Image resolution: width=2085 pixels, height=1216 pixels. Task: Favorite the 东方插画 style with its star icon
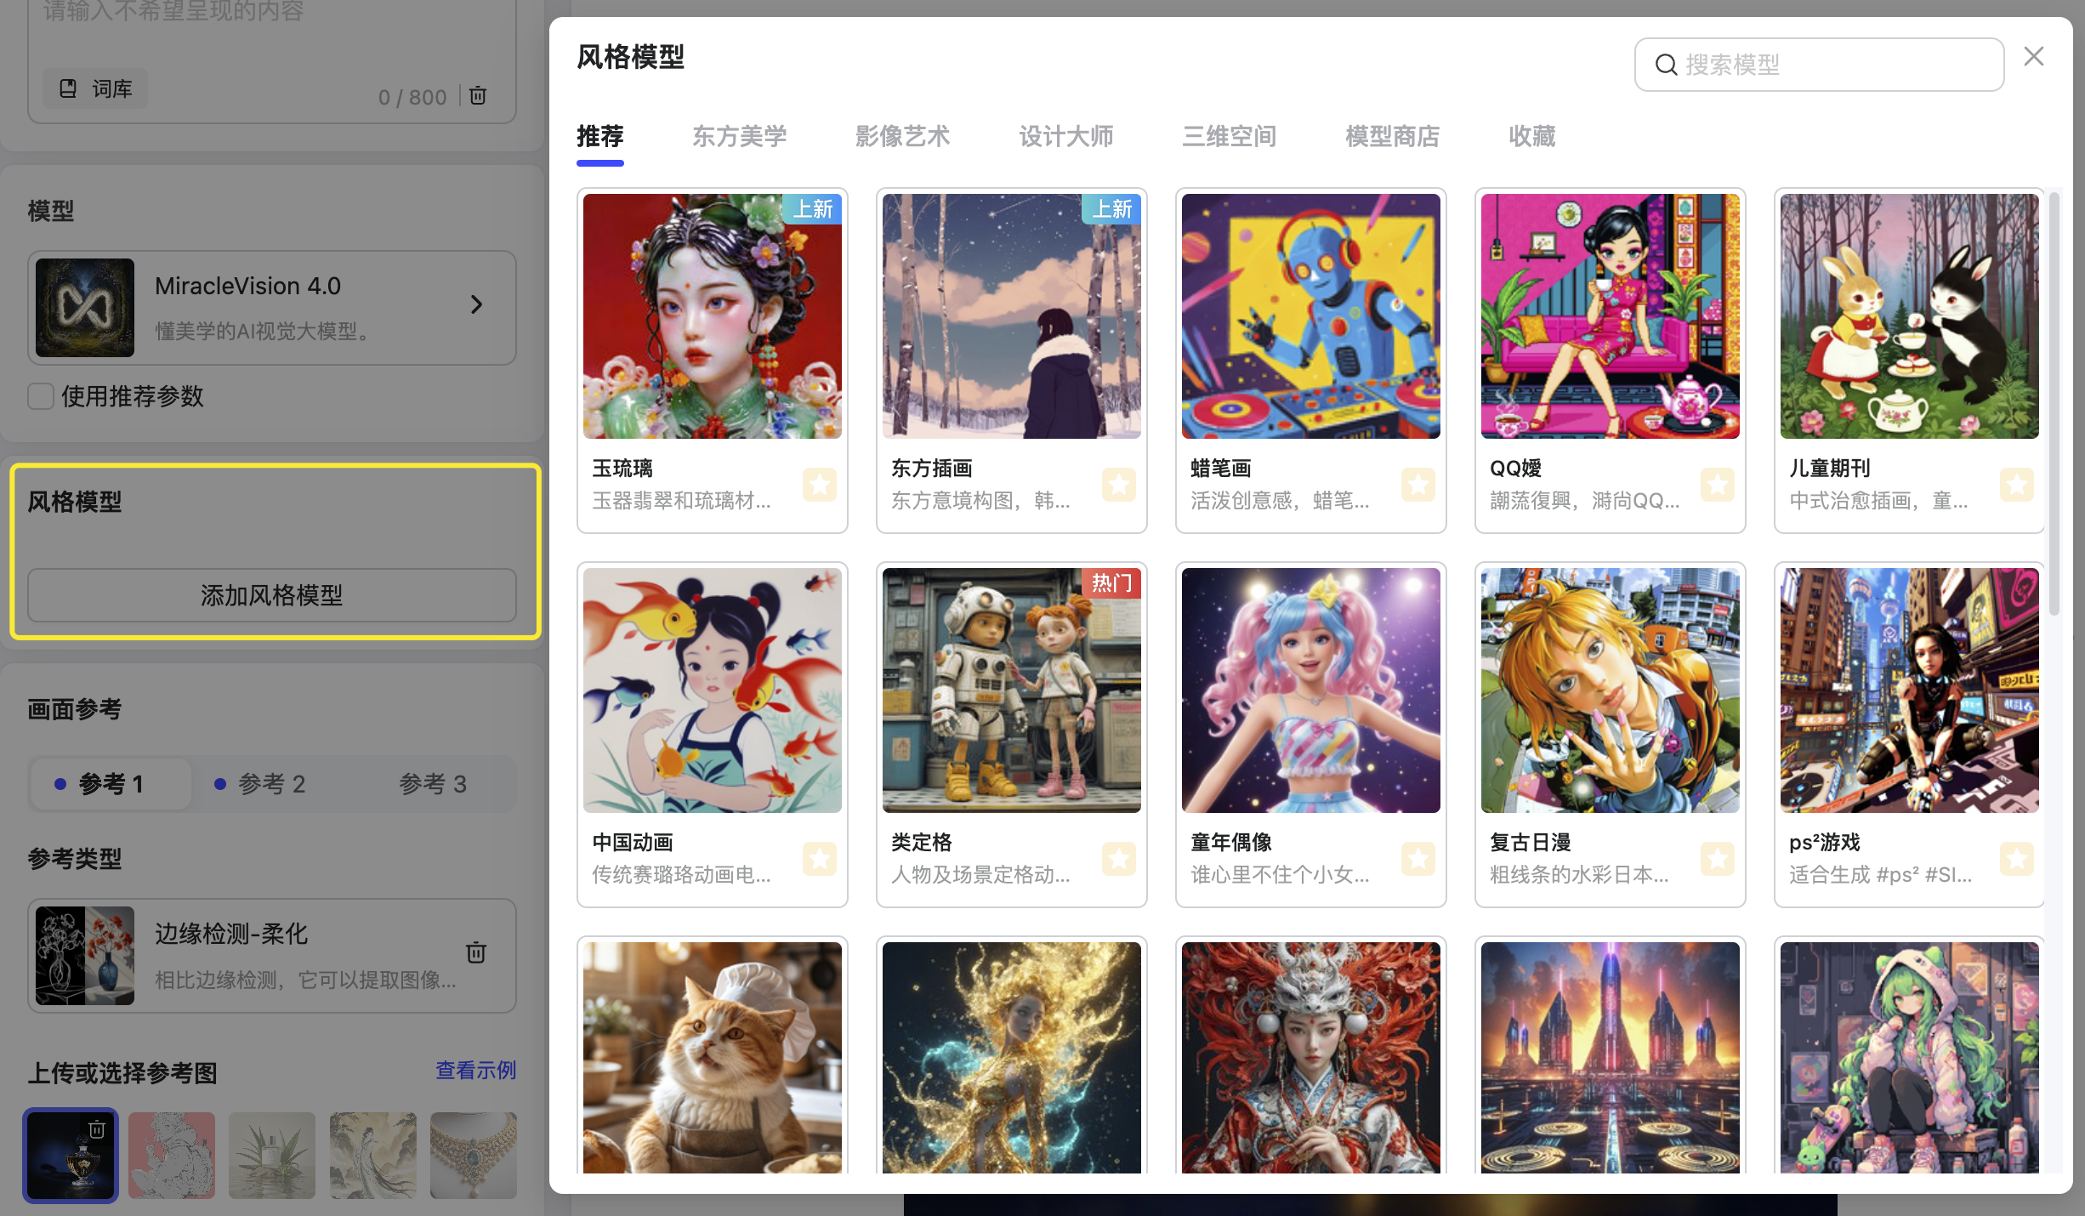1119,485
